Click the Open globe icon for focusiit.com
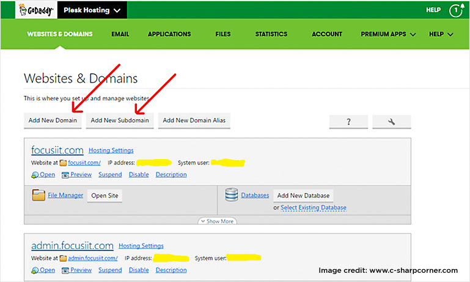Viewport: 470px width, 282px height. pos(35,175)
